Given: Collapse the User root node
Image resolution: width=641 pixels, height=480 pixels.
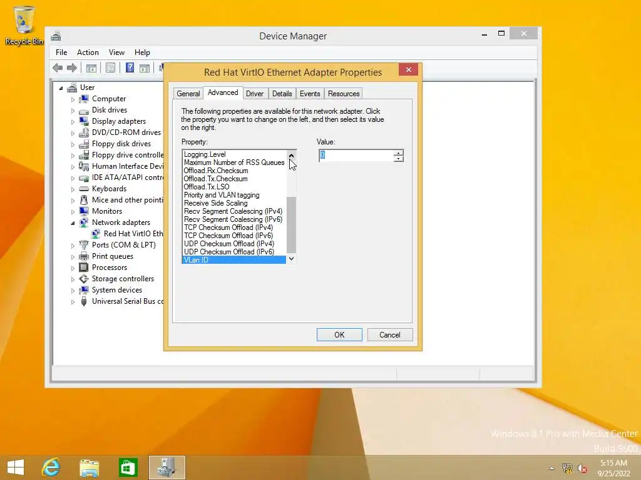Looking at the screenshot, I should [x=61, y=87].
